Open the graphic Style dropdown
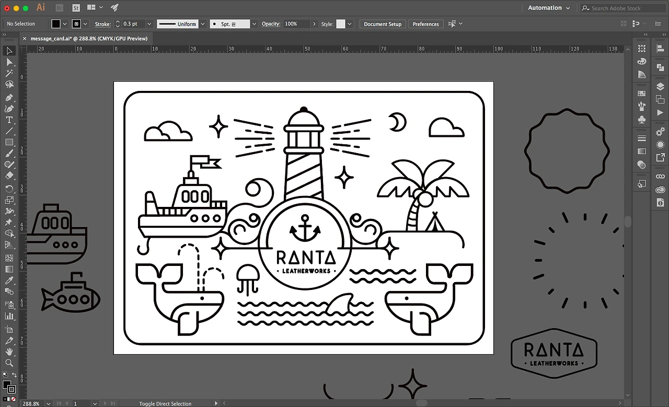669x407 pixels. tap(350, 24)
